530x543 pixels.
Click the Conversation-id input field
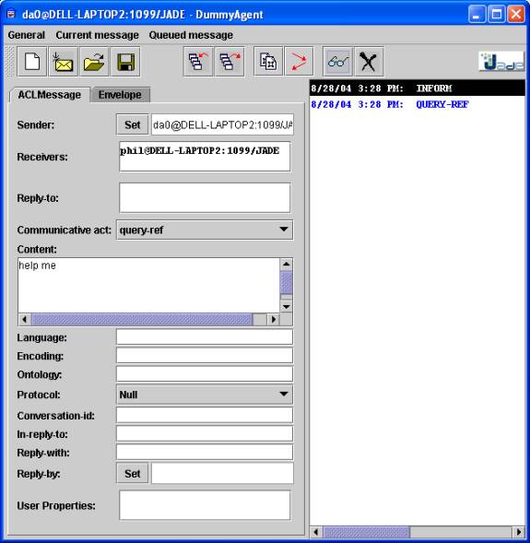coord(205,415)
